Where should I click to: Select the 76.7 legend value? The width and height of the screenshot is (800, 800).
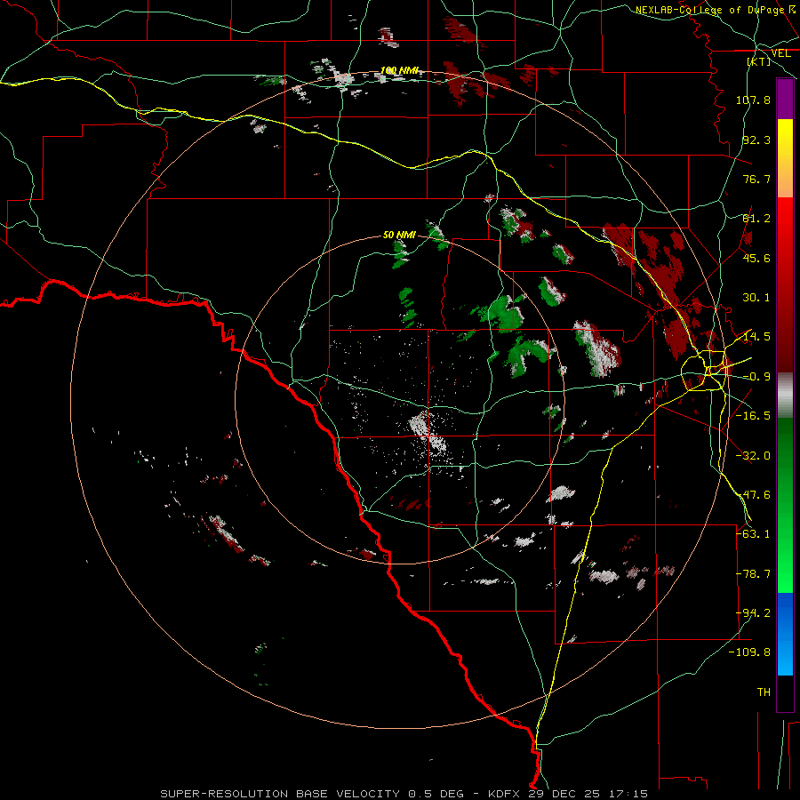point(756,179)
